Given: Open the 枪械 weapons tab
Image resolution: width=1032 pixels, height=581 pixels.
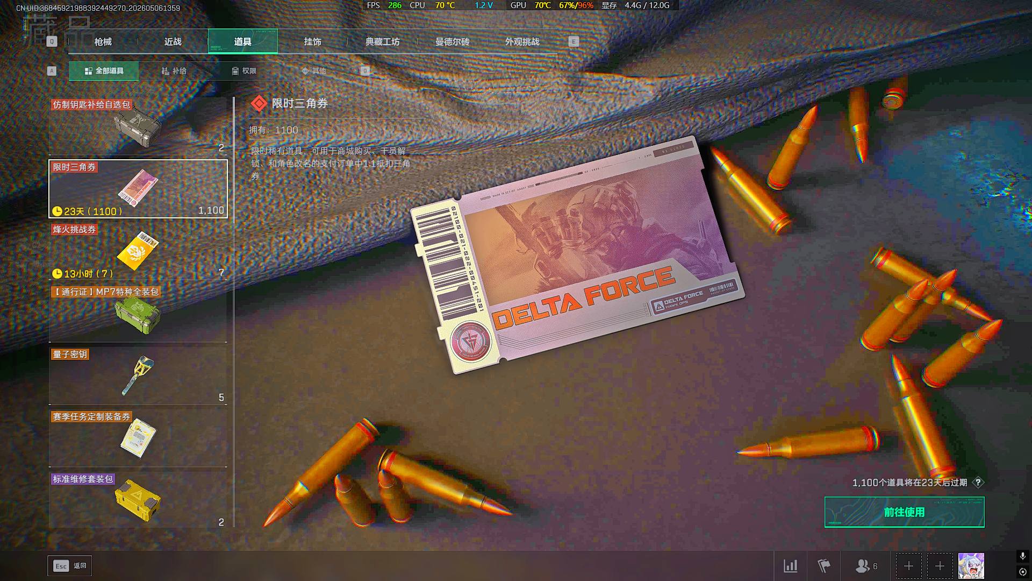Looking at the screenshot, I should point(103,41).
